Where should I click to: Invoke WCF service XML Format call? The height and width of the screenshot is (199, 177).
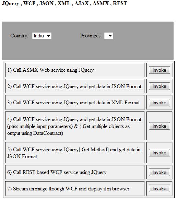click(x=160, y=103)
